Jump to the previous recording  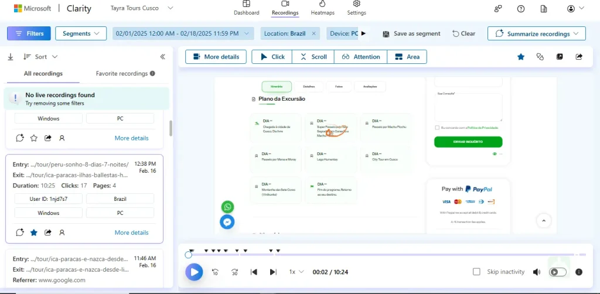click(x=254, y=272)
